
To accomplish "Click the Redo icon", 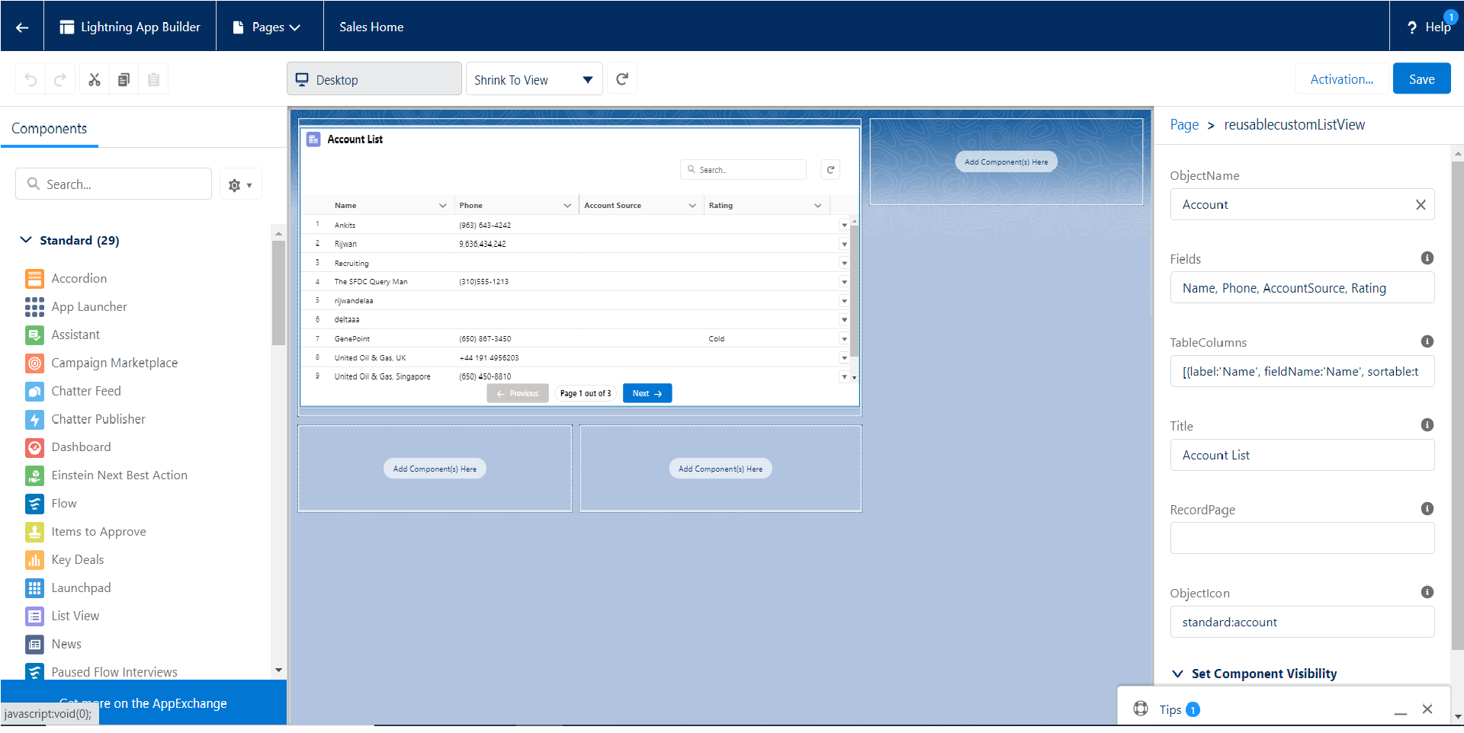I will 60,79.
